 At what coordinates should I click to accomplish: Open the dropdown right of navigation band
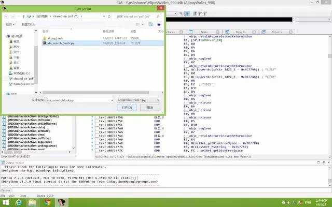[313, 19]
